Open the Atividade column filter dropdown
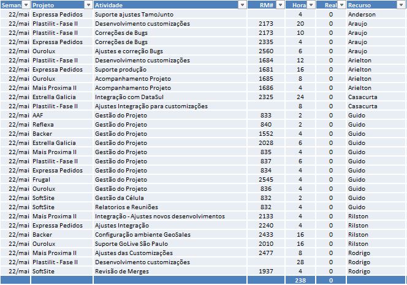407x285 pixels. (x=242, y=5)
